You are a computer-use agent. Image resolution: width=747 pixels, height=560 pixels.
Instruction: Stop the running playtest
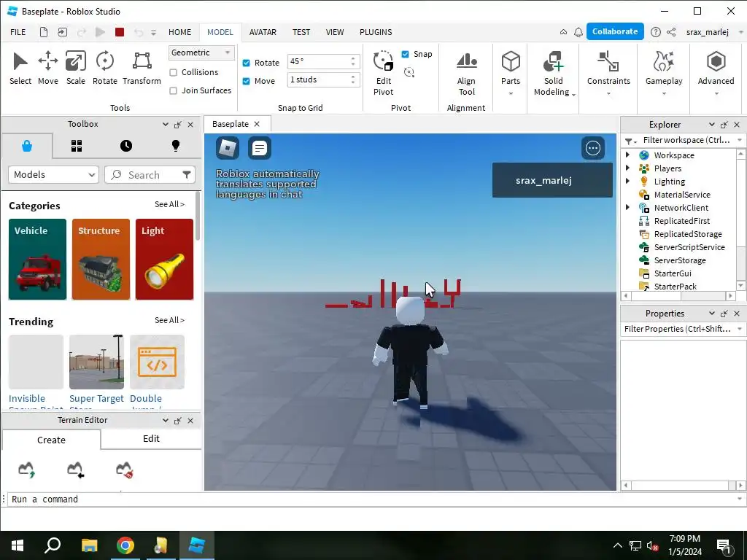click(120, 32)
